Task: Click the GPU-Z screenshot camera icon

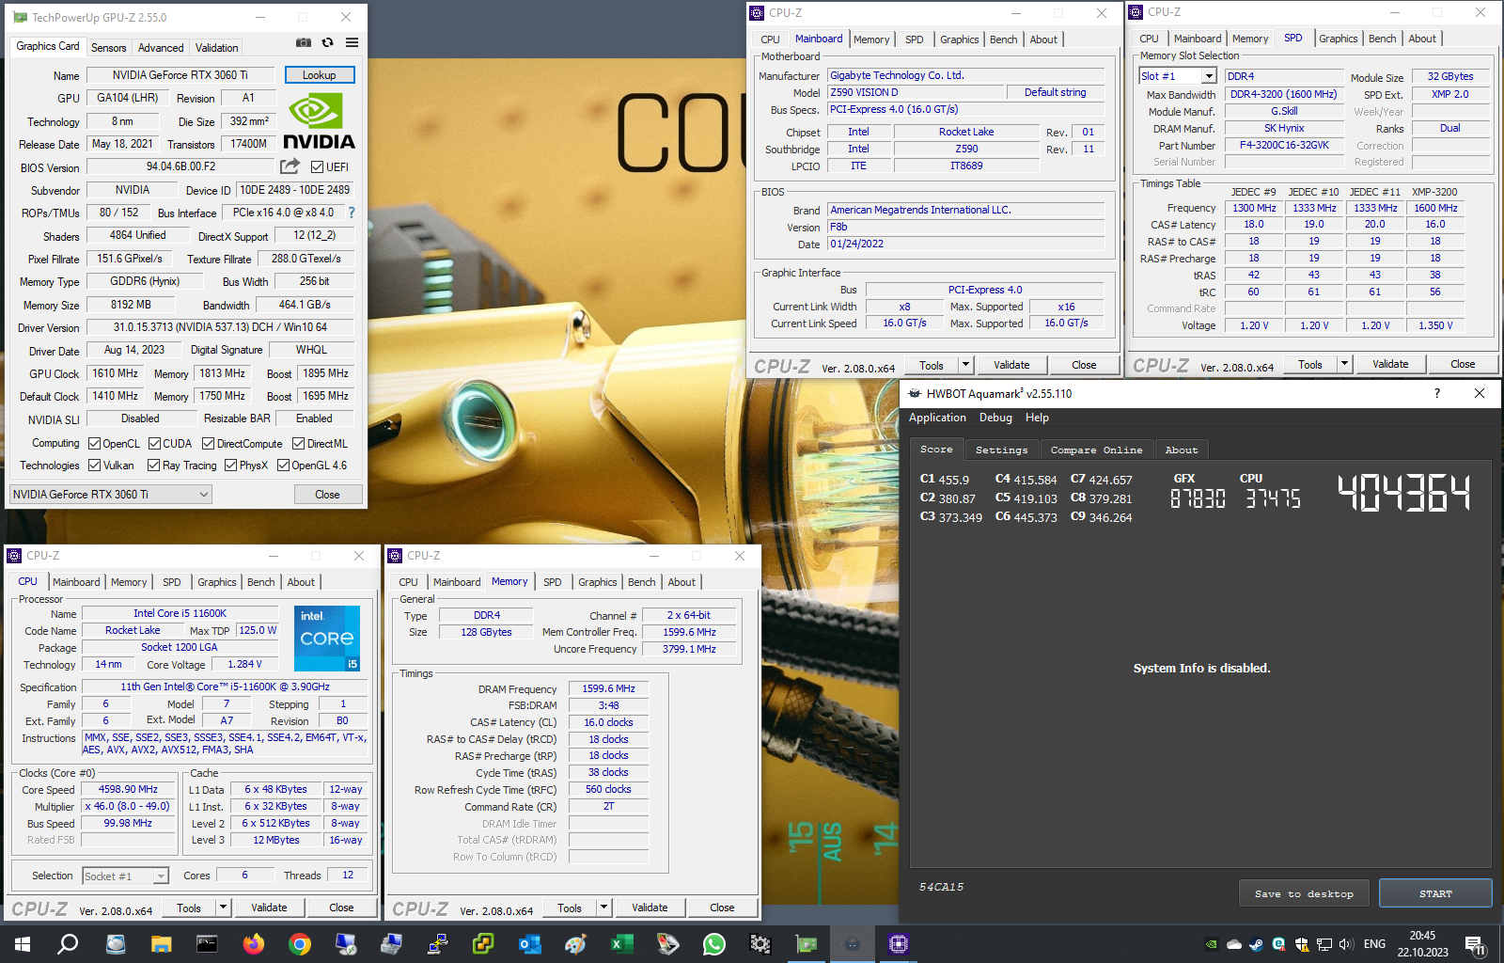Action: pyautogui.click(x=304, y=42)
